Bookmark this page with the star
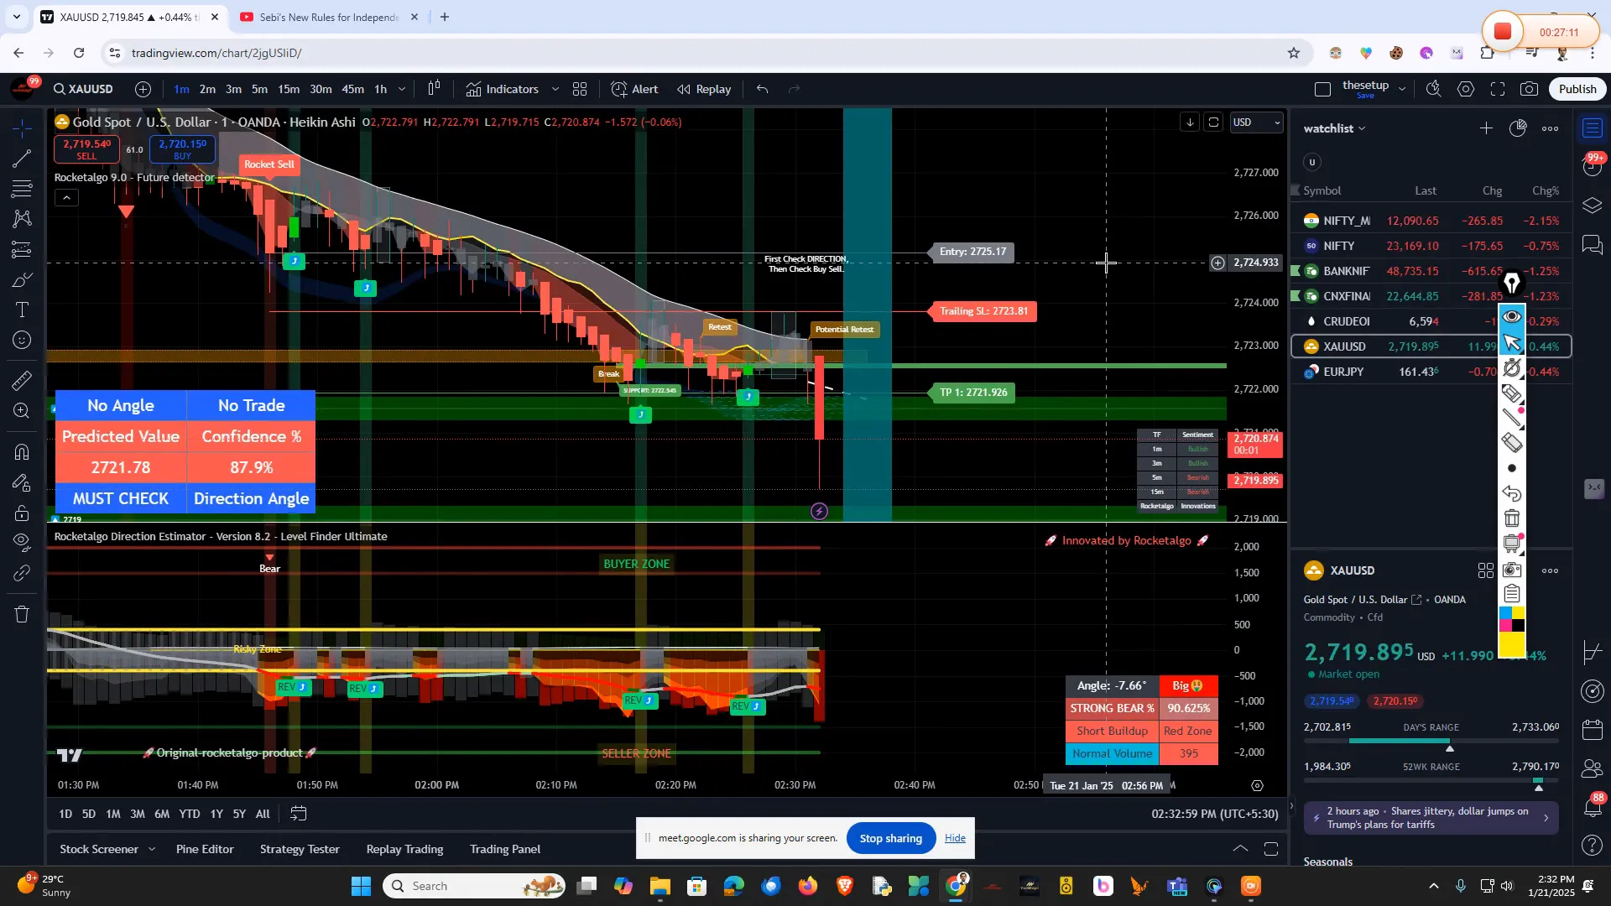Image resolution: width=1611 pixels, height=906 pixels. pos(1294,53)
